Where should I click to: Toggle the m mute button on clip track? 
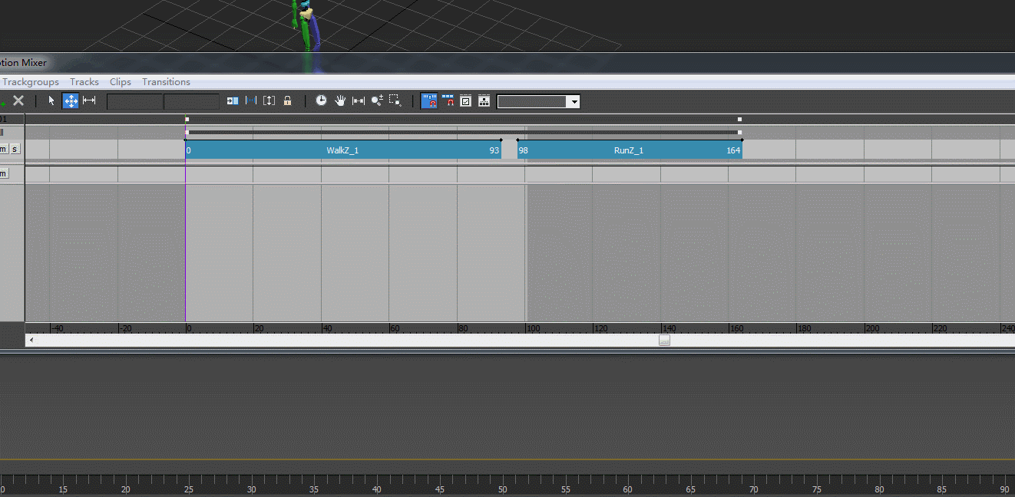pos(3,149)
